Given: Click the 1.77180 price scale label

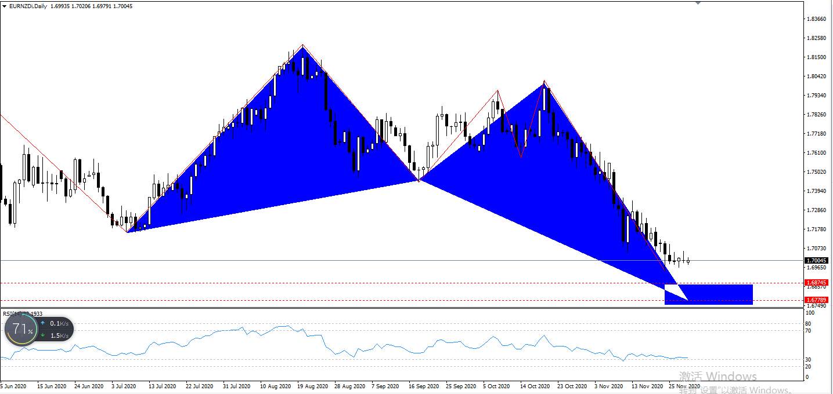Looking at the screenshot, I should tap(817, 134).
